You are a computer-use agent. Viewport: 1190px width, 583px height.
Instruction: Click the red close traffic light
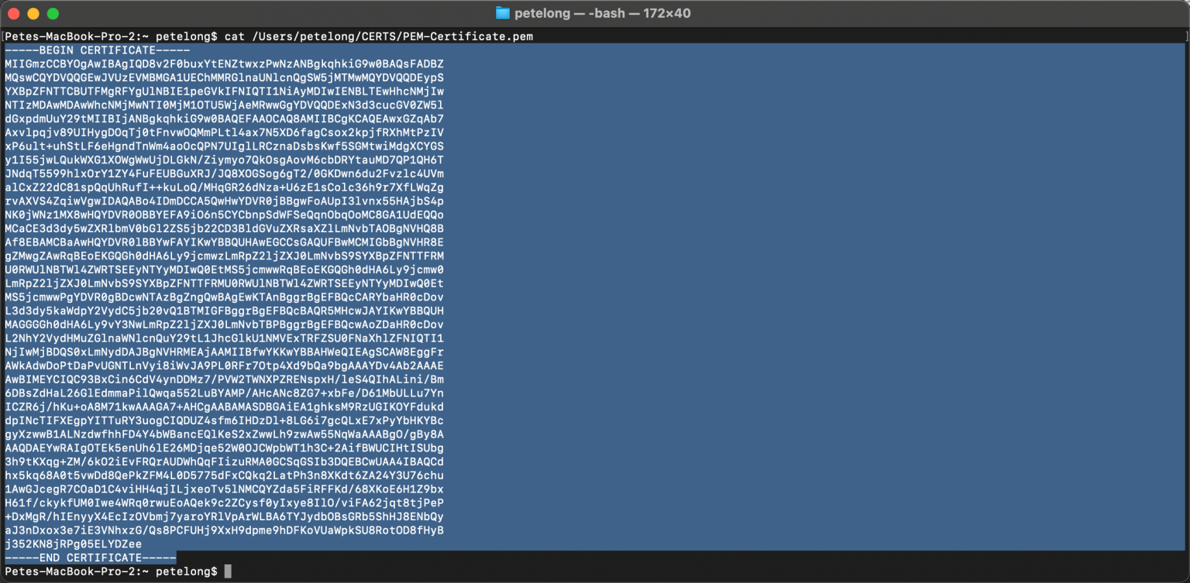tap(12, 12)
